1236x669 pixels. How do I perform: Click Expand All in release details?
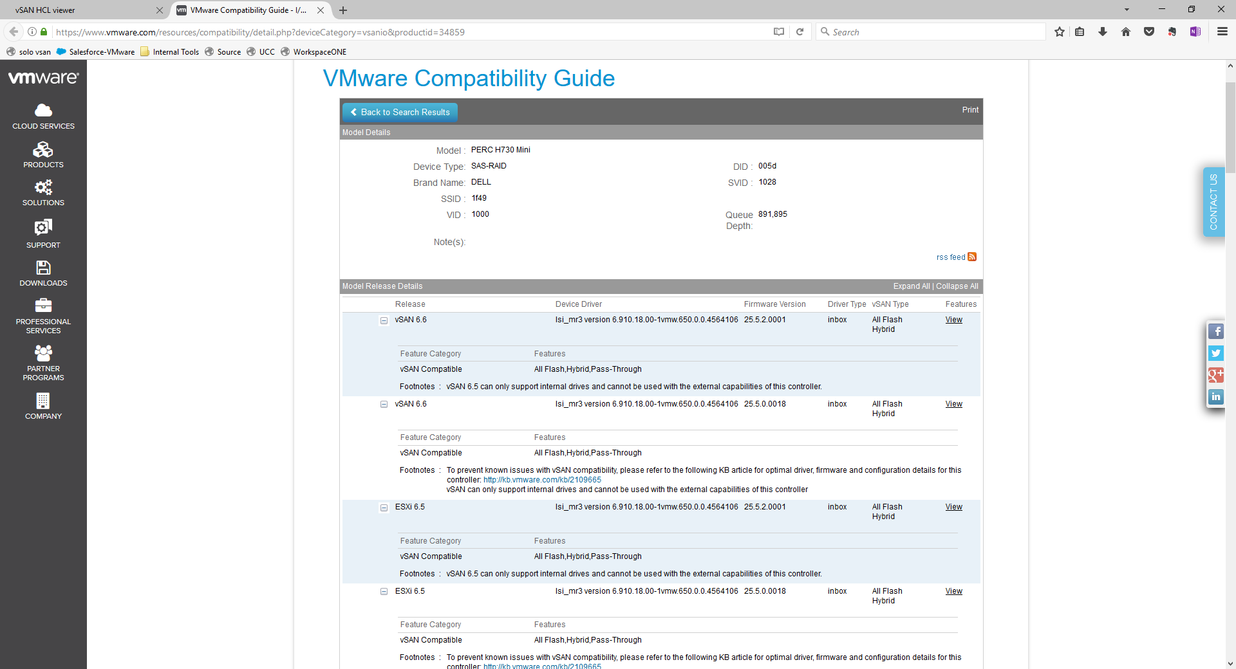[x=911, y=286]
